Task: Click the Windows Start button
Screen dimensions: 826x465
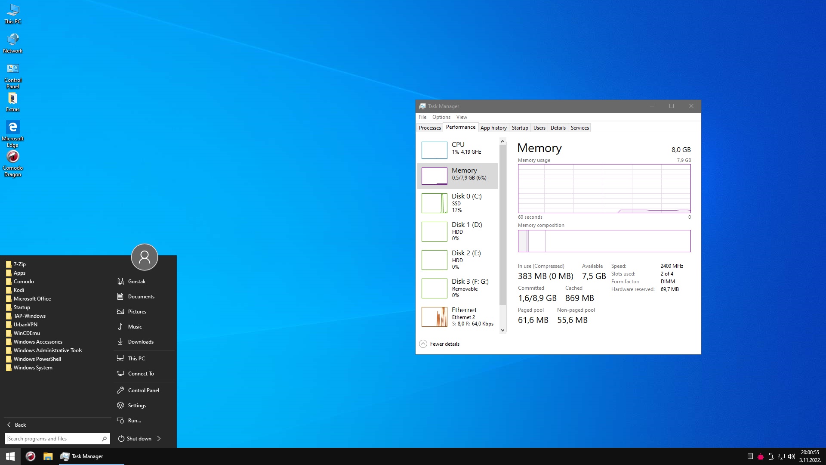Action: pos(10,456)
